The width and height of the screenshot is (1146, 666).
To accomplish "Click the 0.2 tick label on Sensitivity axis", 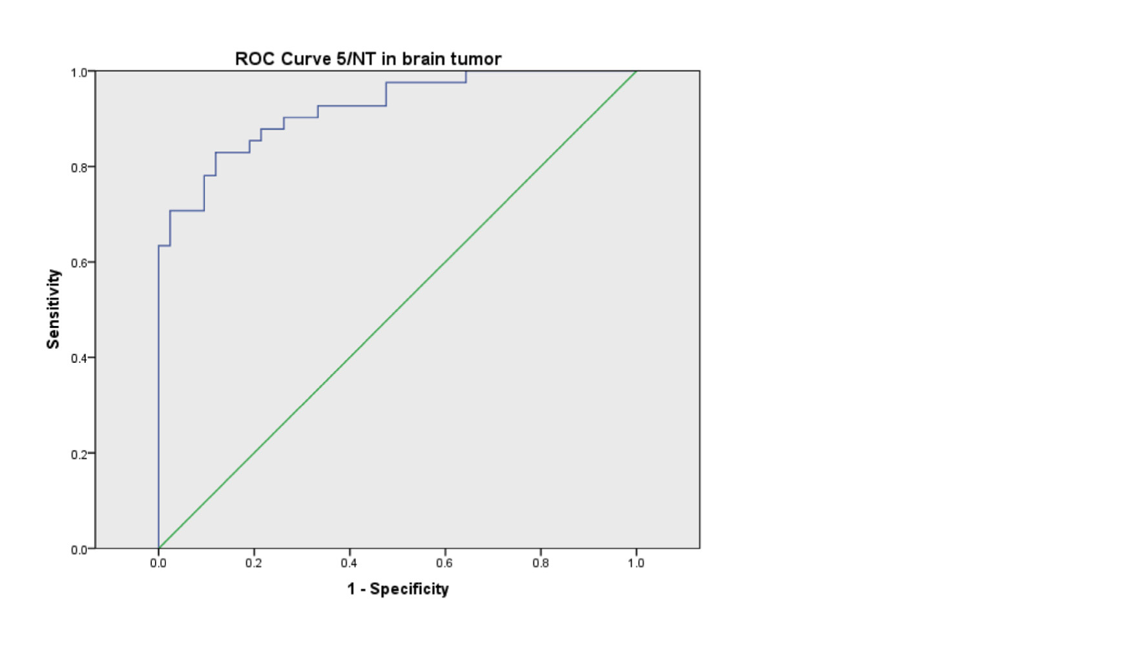I will [79, 454].
